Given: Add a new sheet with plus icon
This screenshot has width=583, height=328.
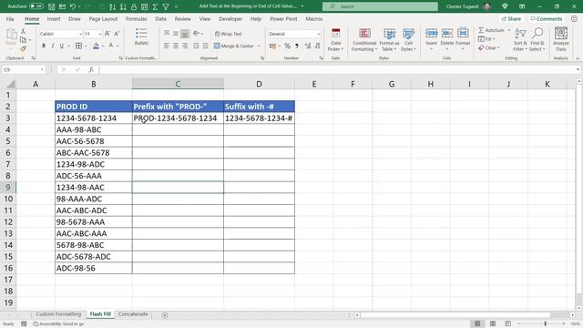Looking at the screenshot, I should [x=165, y=315].
